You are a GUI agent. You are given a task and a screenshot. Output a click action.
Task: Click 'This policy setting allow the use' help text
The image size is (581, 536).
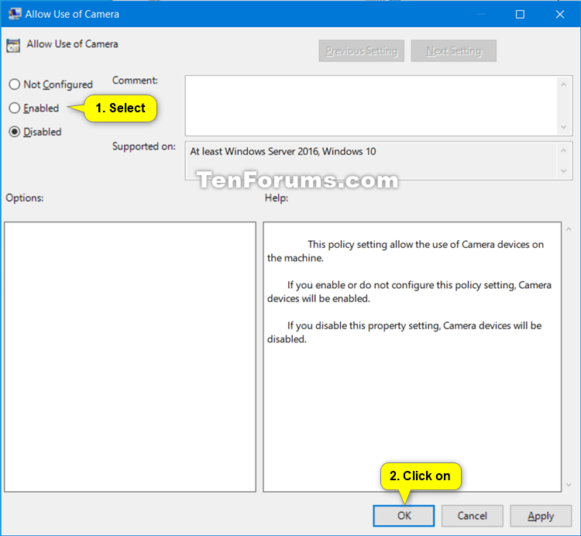405,251
